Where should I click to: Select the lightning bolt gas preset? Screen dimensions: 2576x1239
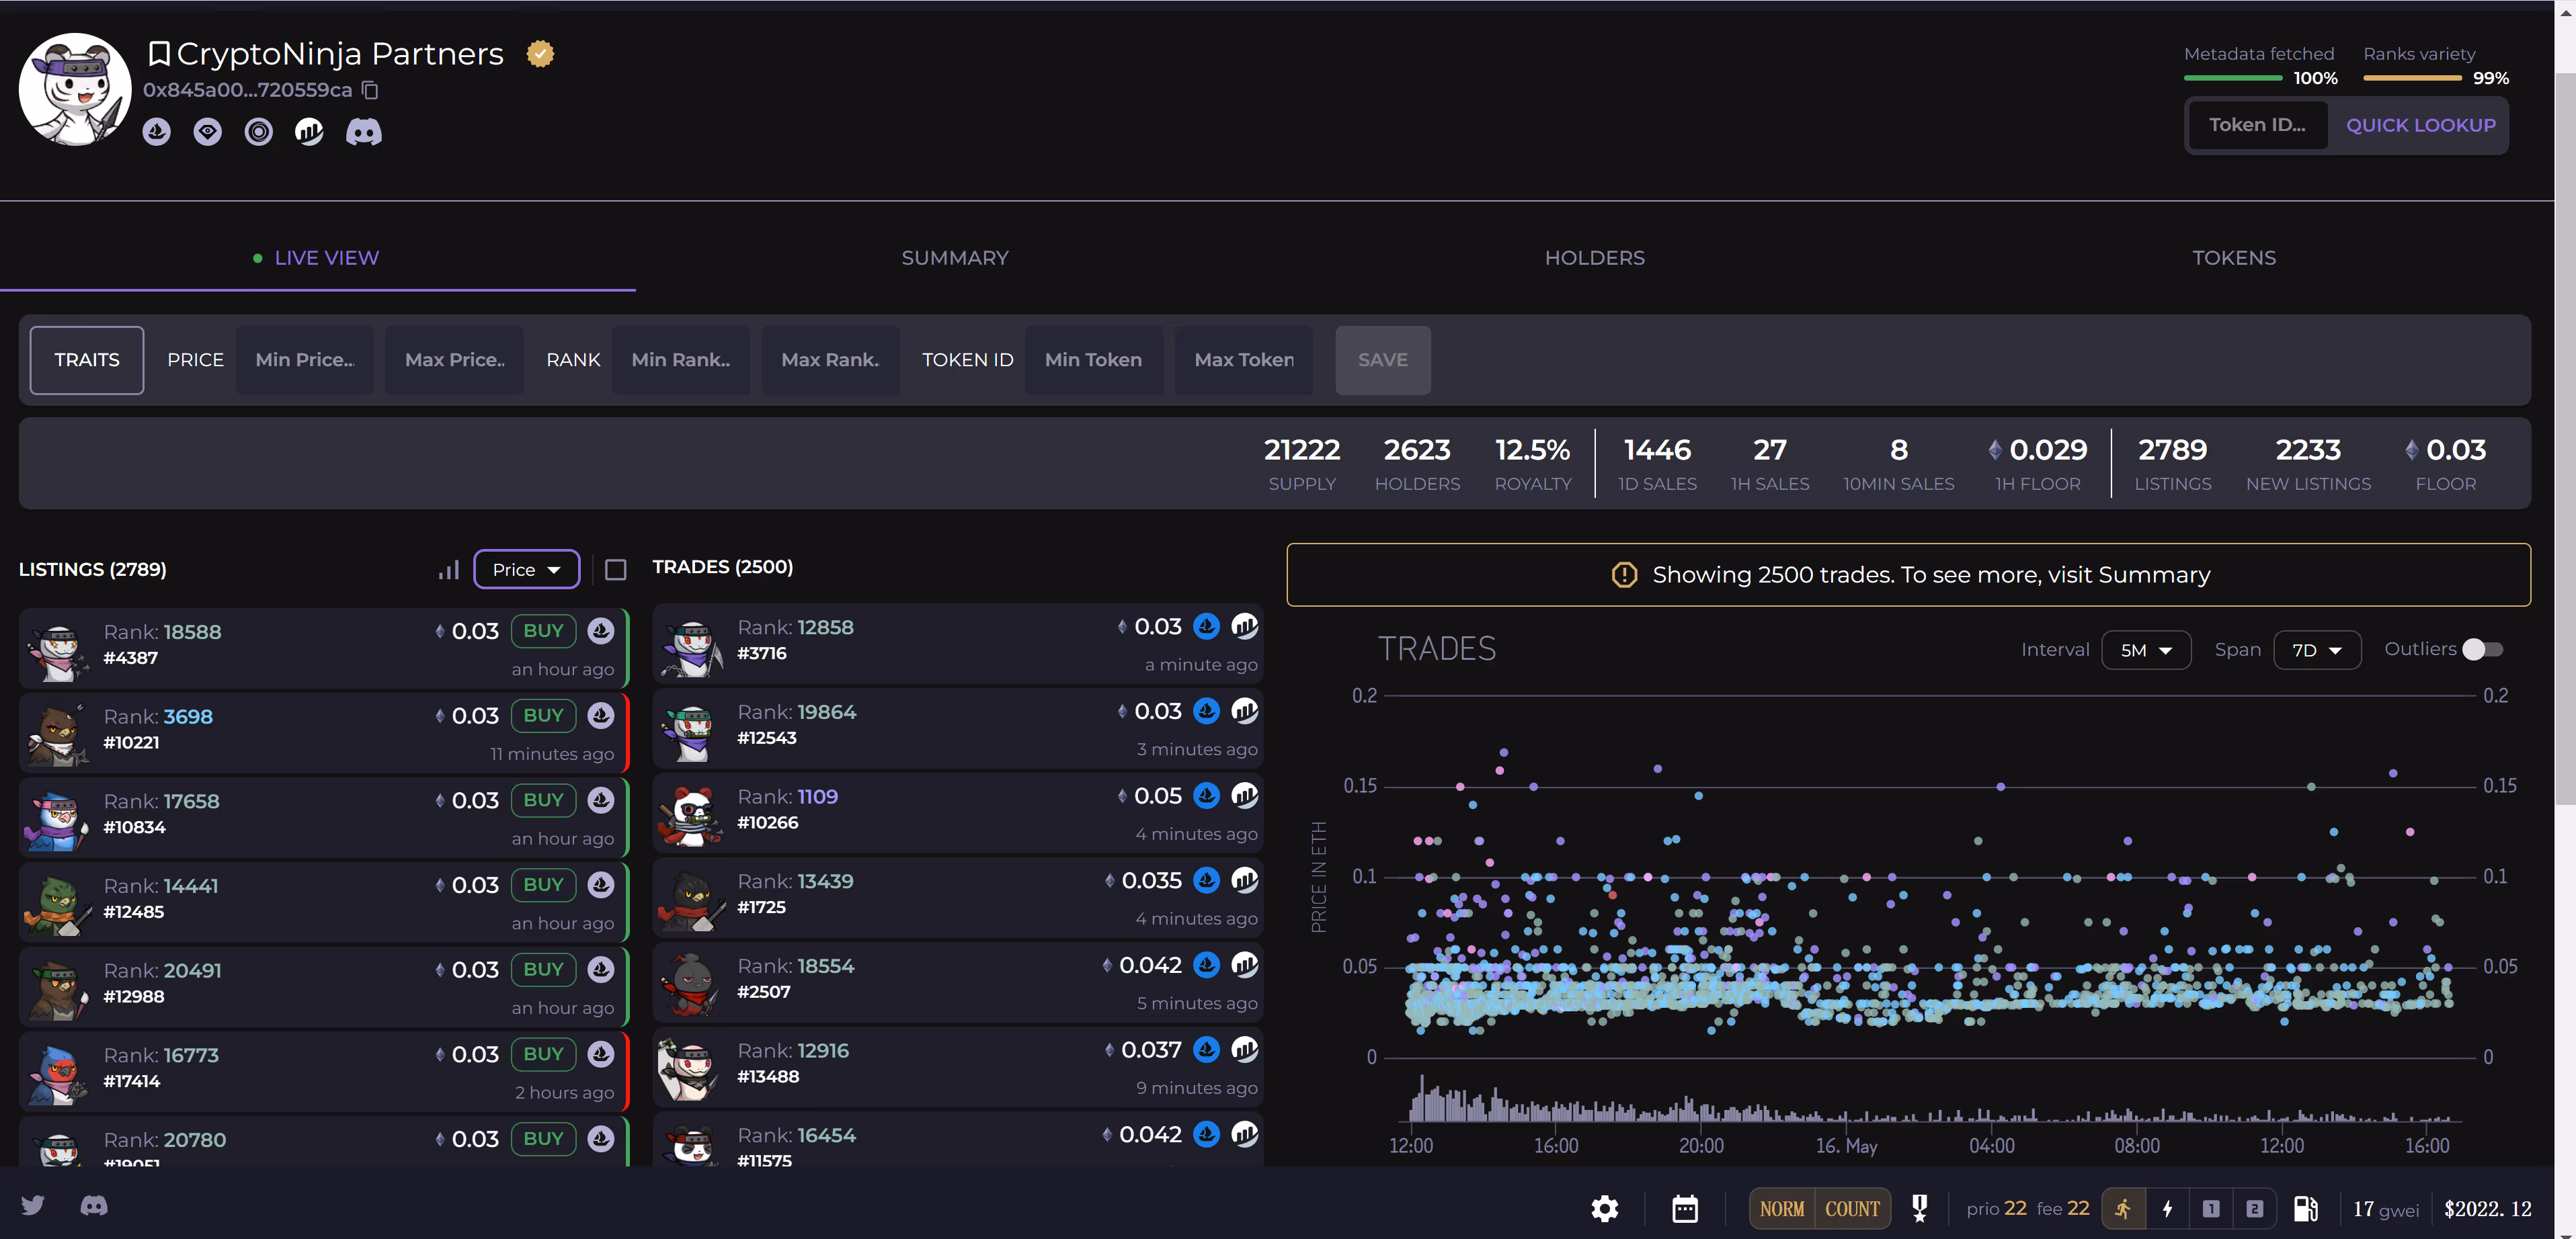coord(2167,1208)
